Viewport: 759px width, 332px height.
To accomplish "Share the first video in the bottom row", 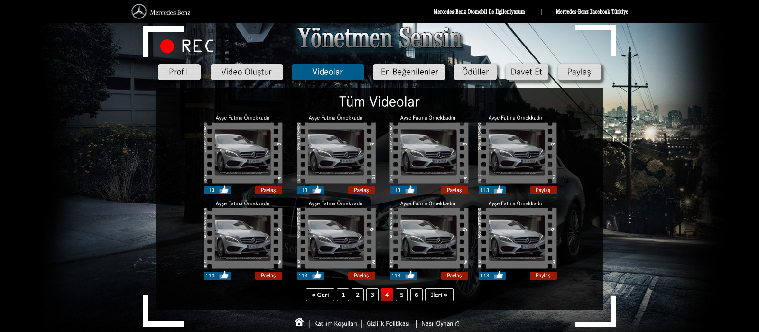I will [x=268, y=276].
